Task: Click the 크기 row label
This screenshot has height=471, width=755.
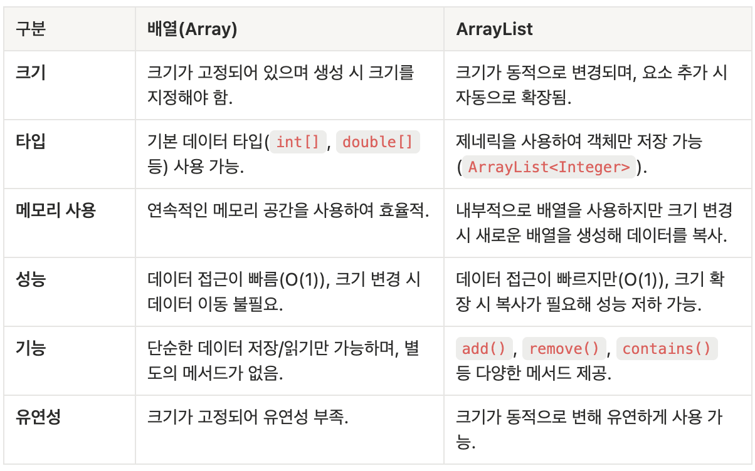Action: pos(31,72)
